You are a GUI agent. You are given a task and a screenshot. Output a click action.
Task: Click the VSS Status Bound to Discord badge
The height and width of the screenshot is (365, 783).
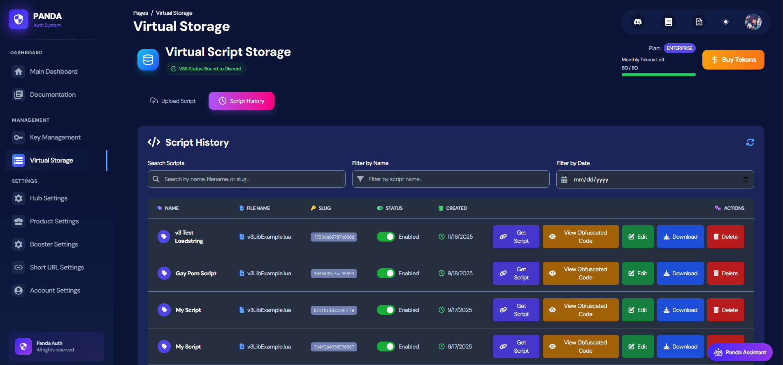point(206,69)
